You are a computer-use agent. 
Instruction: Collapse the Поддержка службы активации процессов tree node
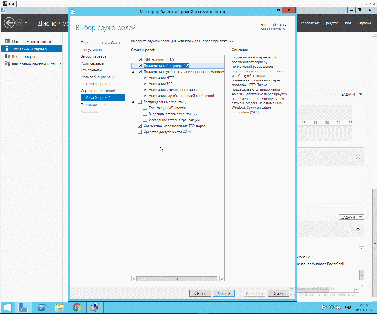click(133, 72)
